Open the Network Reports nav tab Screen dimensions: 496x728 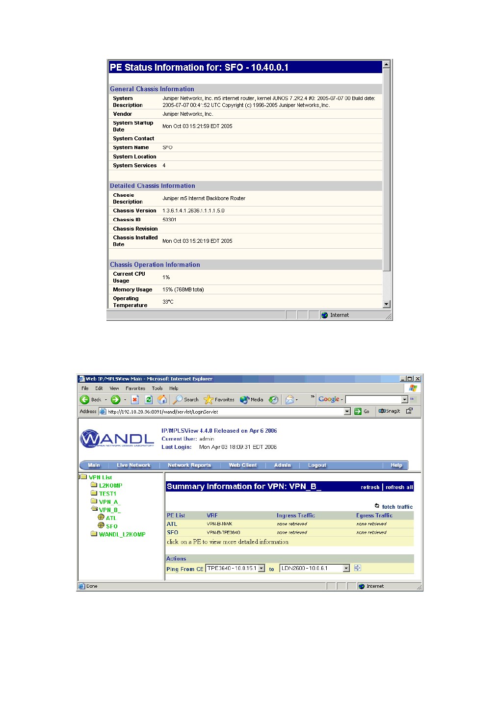pos(189,466)
